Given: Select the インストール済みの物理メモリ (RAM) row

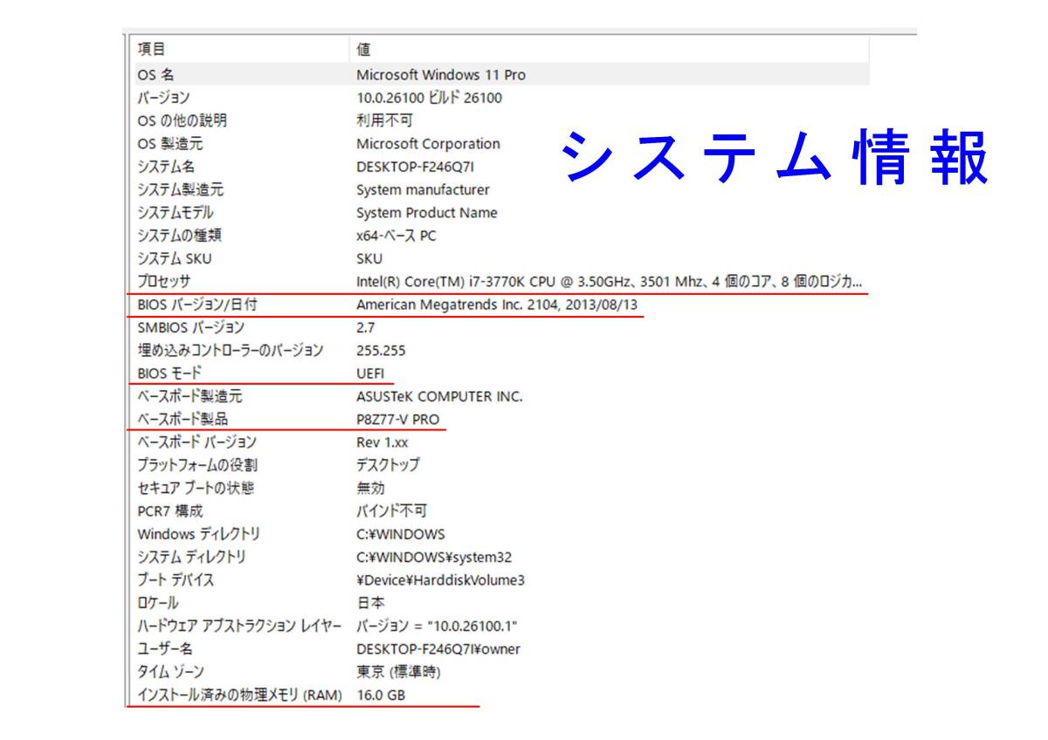Looking at the screenshot, I should pyautogui.click(x=500, y=695).
